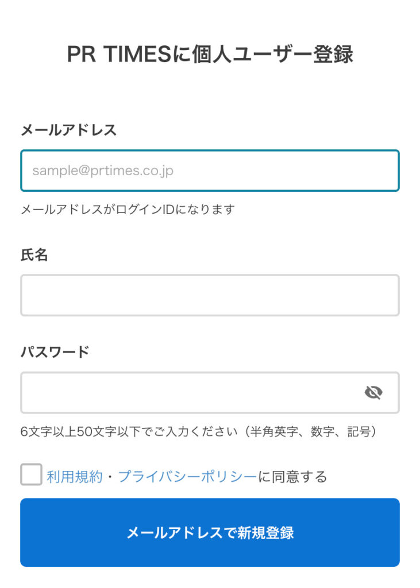The width and height of the screenshot is (420, 588).
Task: Focus the 氏名 input field
Action: coord(210,295)
